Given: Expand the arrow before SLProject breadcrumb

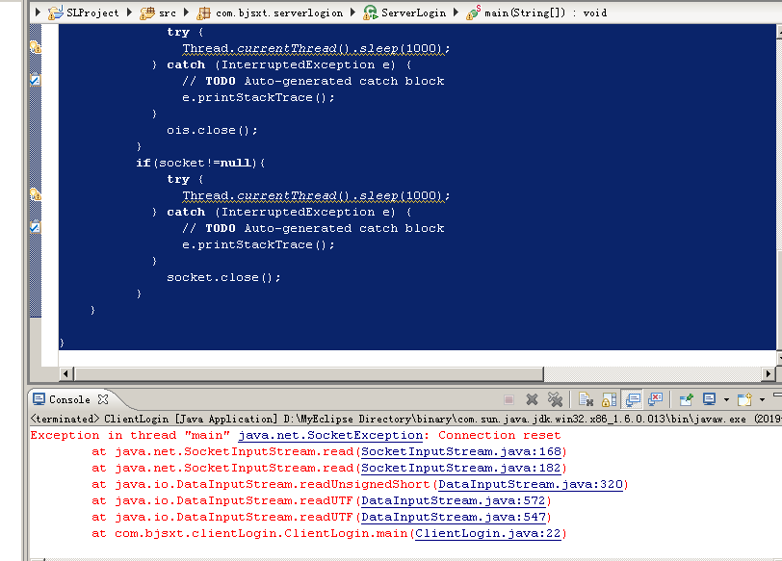Looking at the screenshot, I should click(x=38, y=13).
